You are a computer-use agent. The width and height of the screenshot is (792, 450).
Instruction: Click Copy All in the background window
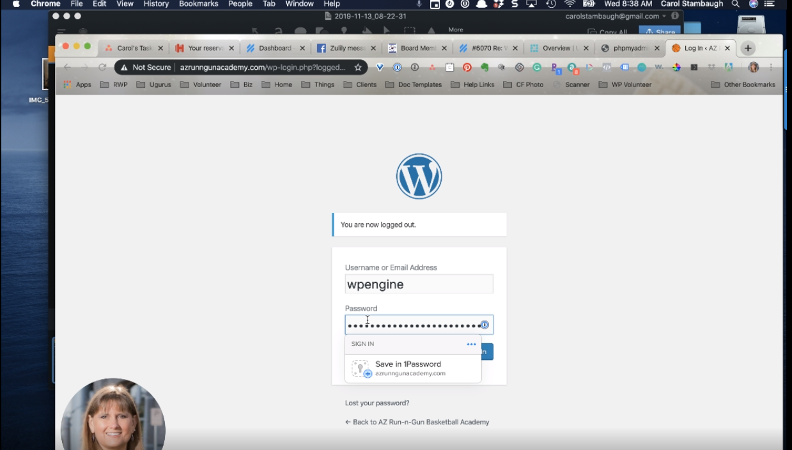click(x=607, y=32)
